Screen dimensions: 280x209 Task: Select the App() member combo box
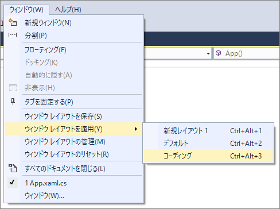pos(247,53)
